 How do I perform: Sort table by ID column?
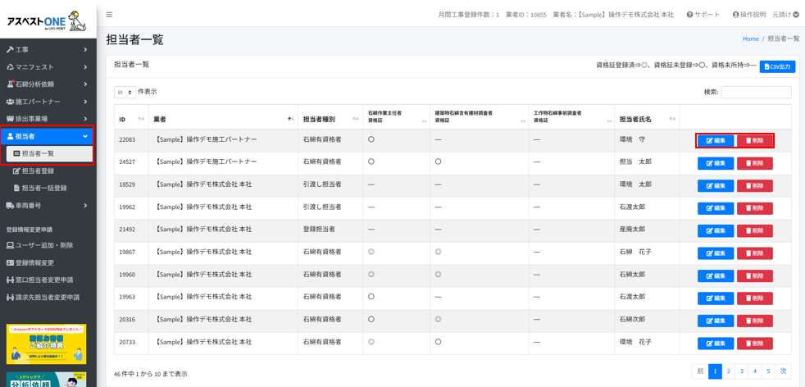tap(130, 120)
